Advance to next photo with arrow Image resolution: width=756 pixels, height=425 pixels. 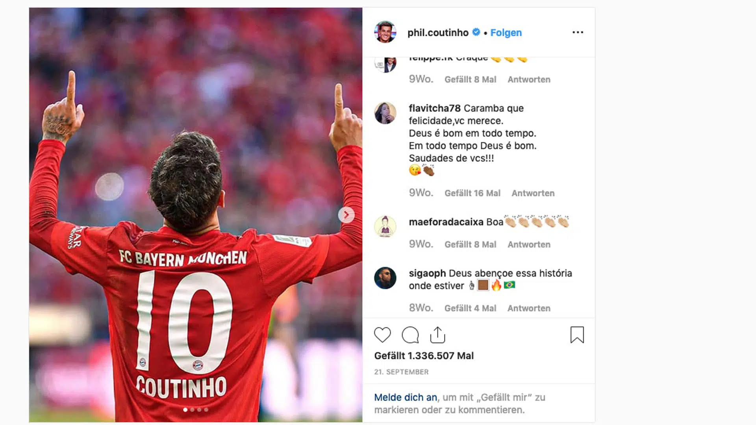(346, 215)
